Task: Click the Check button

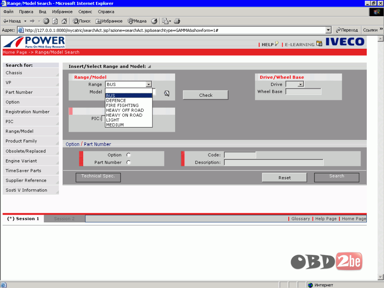Action: (x=205, y=95)
